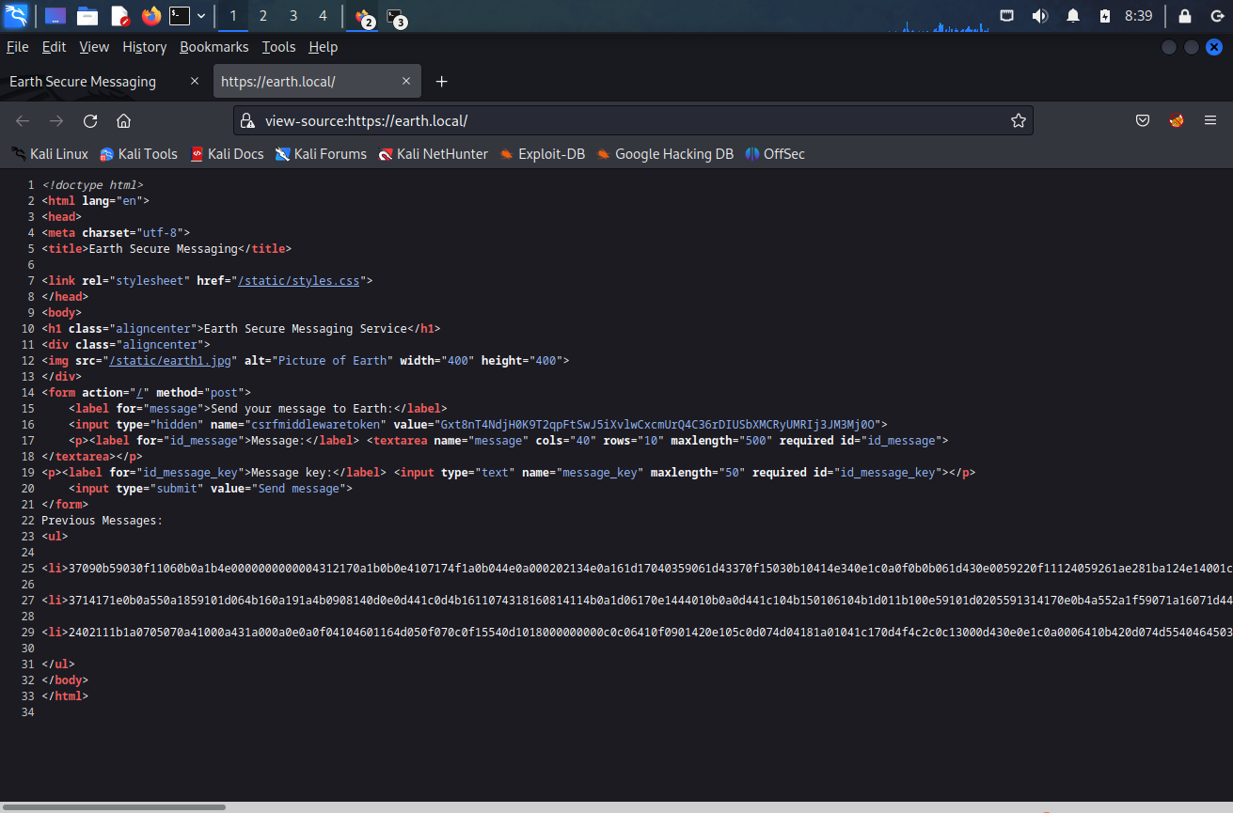
Task: Open a new tab with plus button
Action: [441, 82]
